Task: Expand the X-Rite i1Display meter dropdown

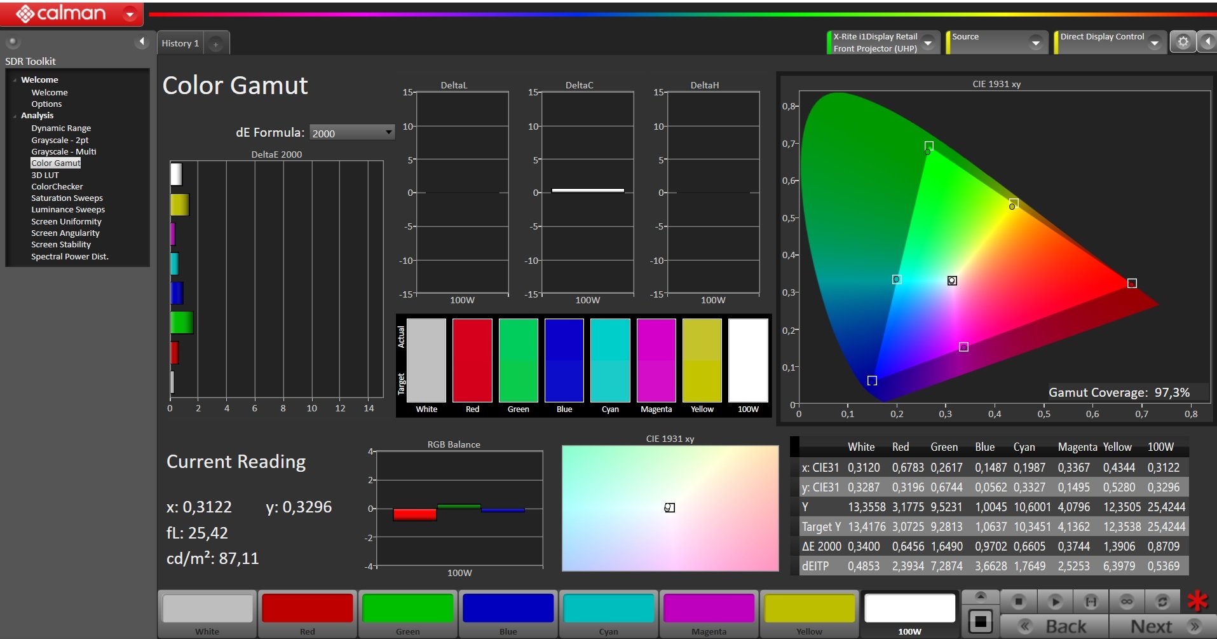Action: pos(928,43)
